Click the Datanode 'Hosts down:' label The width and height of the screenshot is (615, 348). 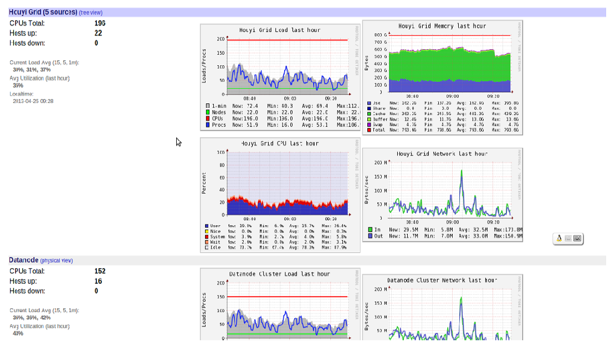27,291
